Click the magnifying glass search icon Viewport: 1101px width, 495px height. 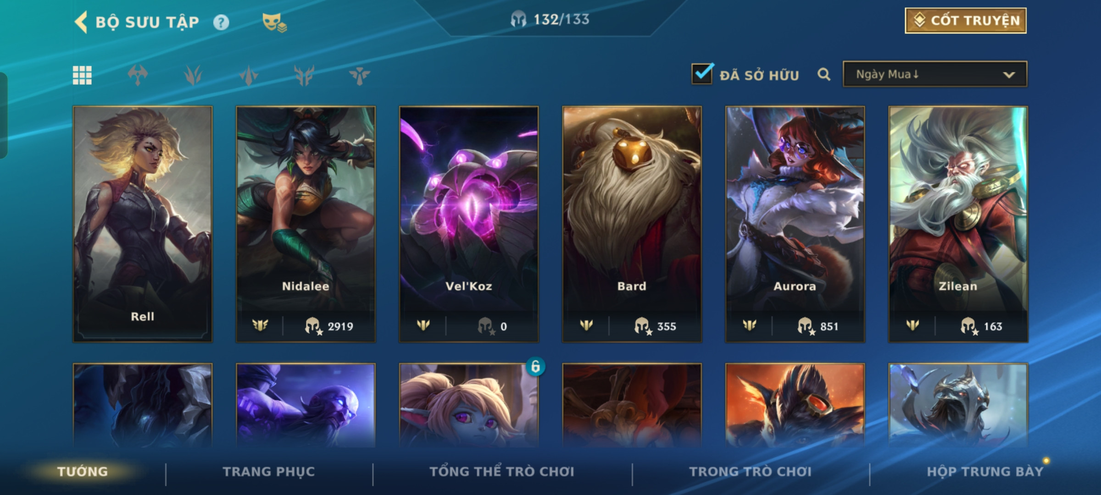(x=824, y=75)
